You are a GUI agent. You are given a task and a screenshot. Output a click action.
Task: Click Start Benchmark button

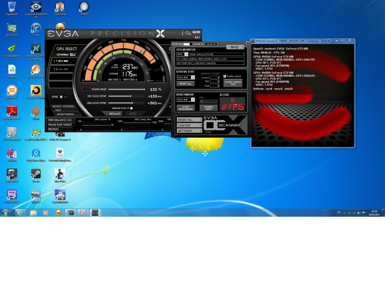pos(186,108)
